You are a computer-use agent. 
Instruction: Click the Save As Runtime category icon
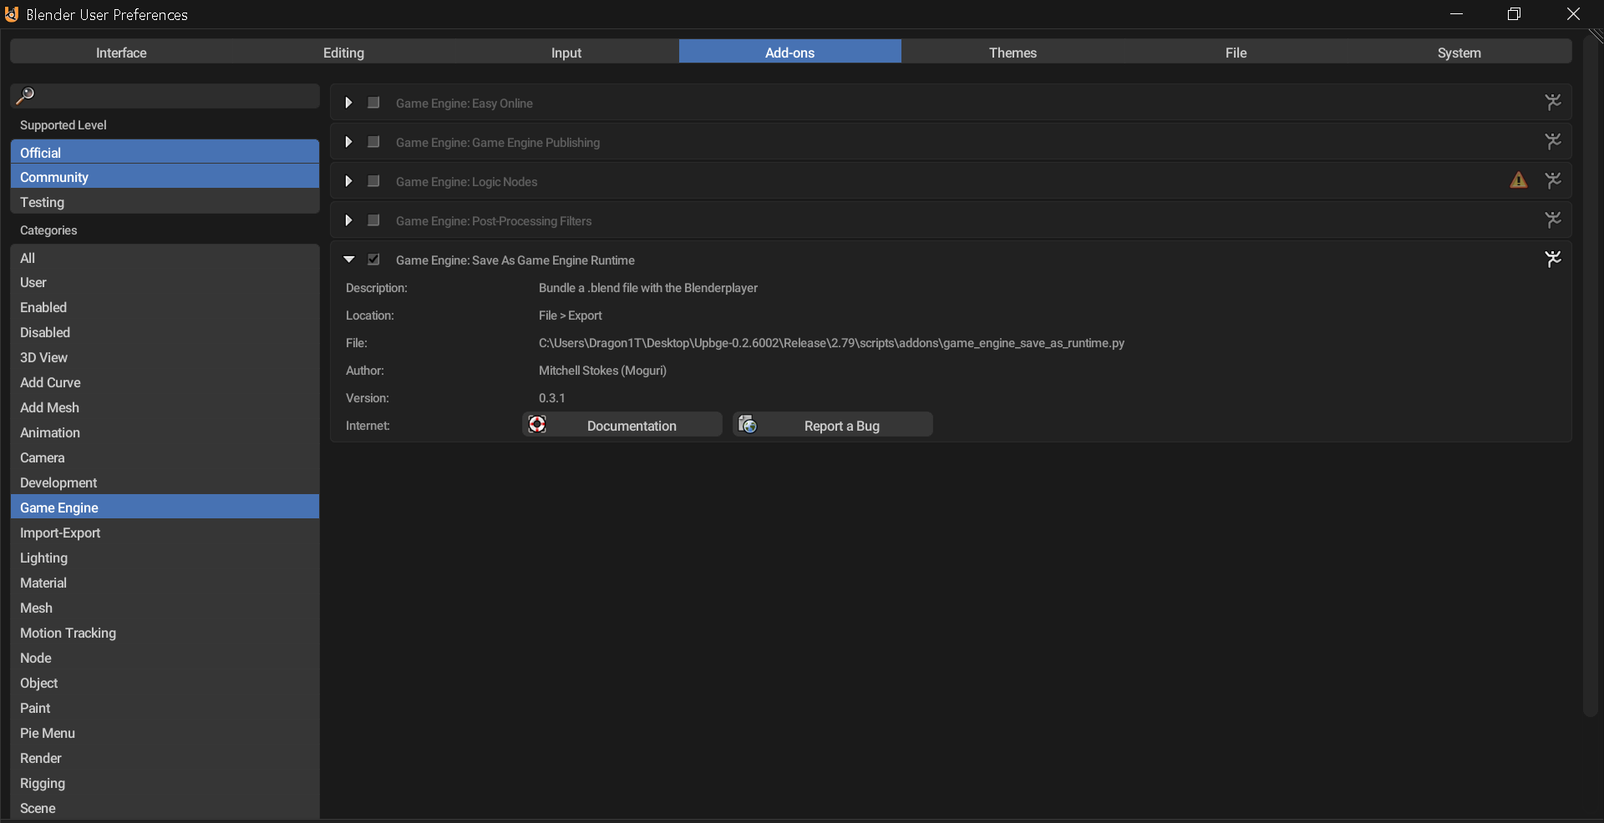point(1553,259)
